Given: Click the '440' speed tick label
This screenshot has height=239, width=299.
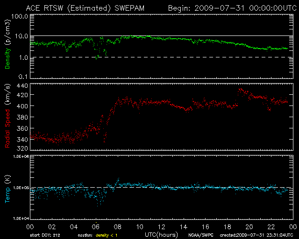Looking at the screenshot, I should click(x=22, y=86).
